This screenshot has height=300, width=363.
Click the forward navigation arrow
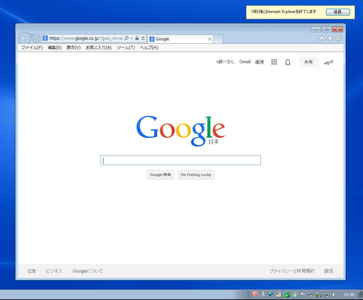coord(36,38)
